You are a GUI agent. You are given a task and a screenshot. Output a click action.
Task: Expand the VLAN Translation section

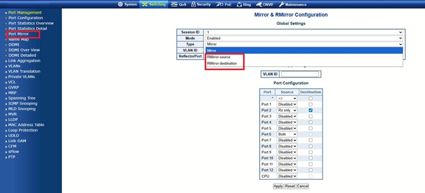pos(24,71)
